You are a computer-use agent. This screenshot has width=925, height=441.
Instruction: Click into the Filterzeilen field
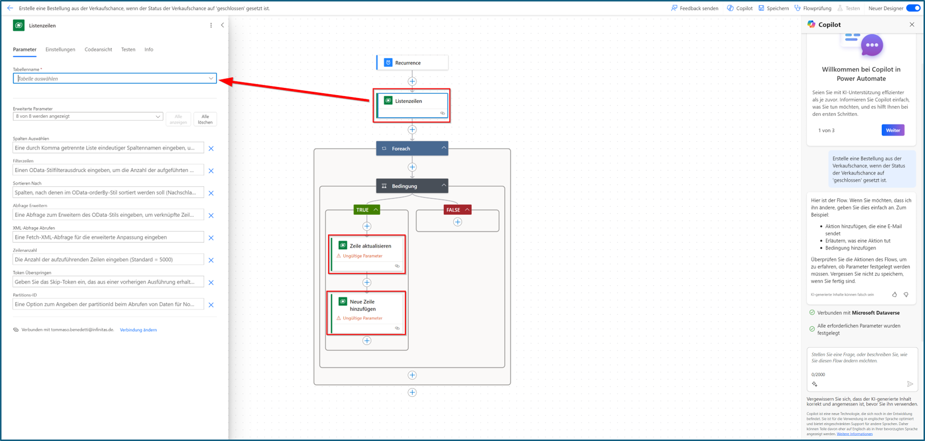[x=108, y=170]
